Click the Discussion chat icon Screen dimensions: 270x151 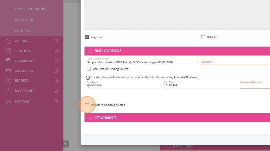tap(8, 71)
